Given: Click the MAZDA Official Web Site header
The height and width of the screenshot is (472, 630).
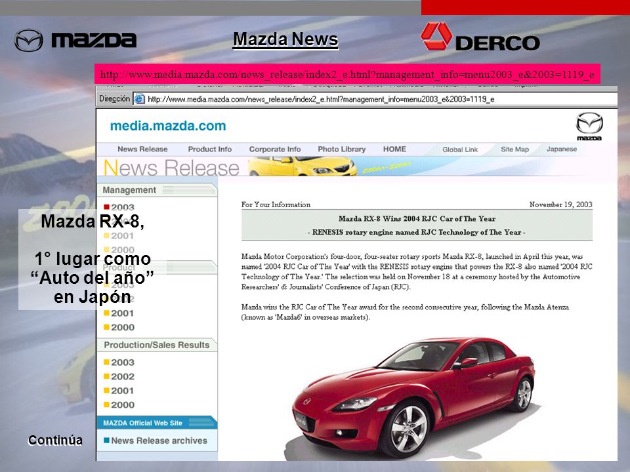Looking at the screenshot, I should click(157, 423).
